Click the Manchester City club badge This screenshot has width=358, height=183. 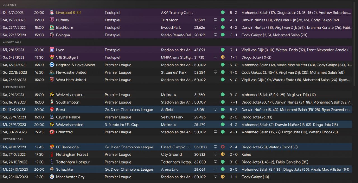coord(51,177)
